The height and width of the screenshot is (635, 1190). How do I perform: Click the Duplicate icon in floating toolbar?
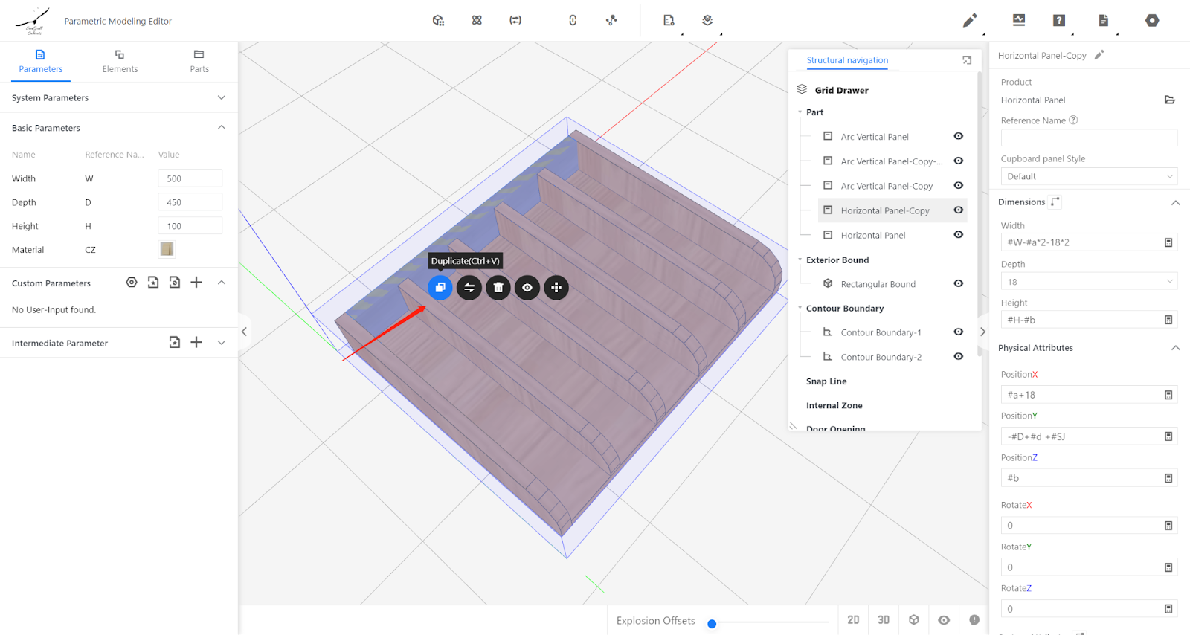point(440,288)
